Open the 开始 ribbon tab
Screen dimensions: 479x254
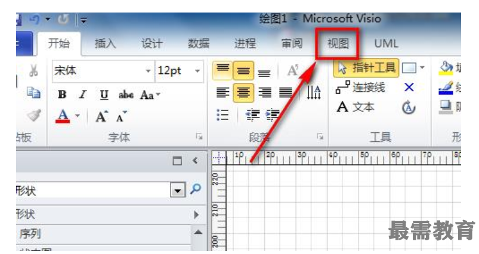pyautogui.click(x=59, y=44)
